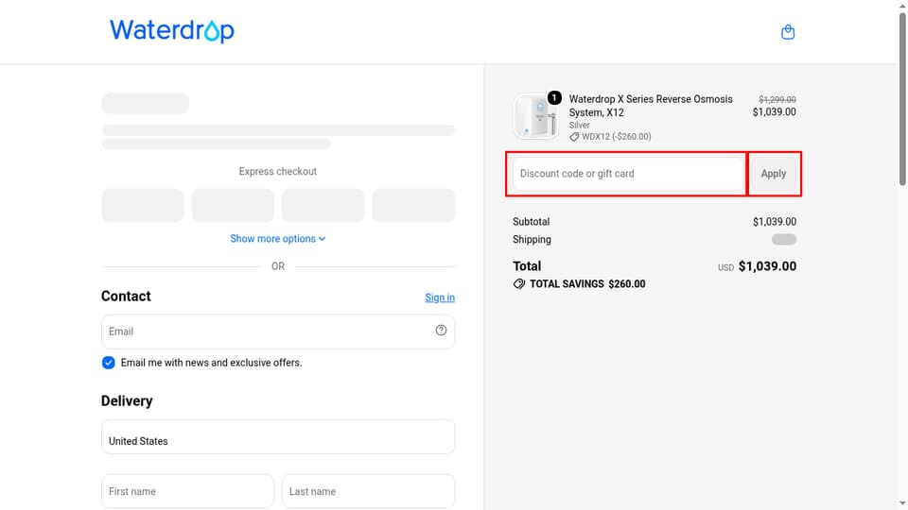Open the United States country dropdown
This screenshot has height=510, width=908.
point(278,436)
